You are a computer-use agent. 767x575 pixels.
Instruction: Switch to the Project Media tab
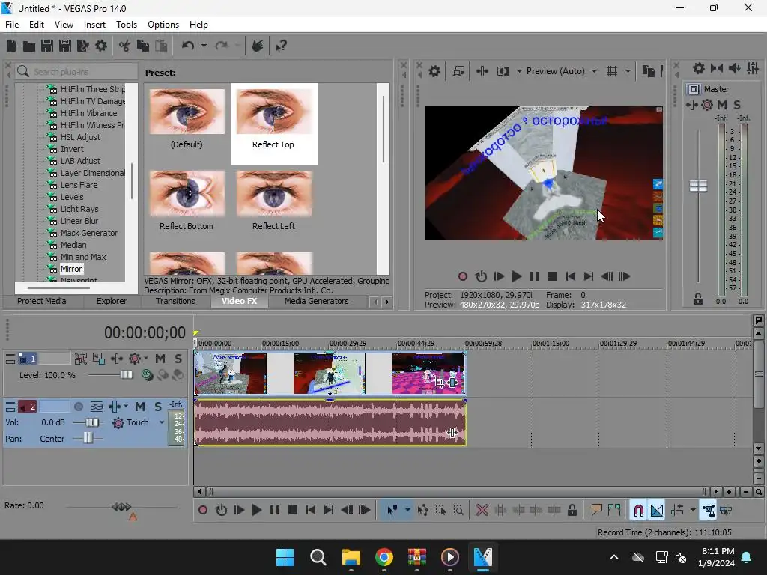pyautogui.click(x=42, y=301)
